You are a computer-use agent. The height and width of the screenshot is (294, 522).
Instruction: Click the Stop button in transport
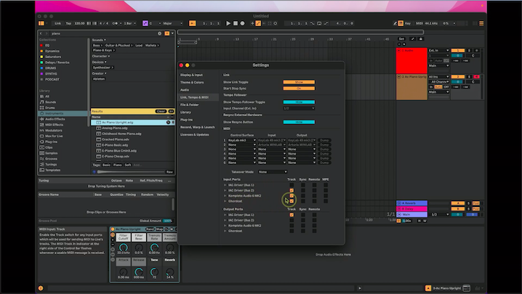(236, 23)
